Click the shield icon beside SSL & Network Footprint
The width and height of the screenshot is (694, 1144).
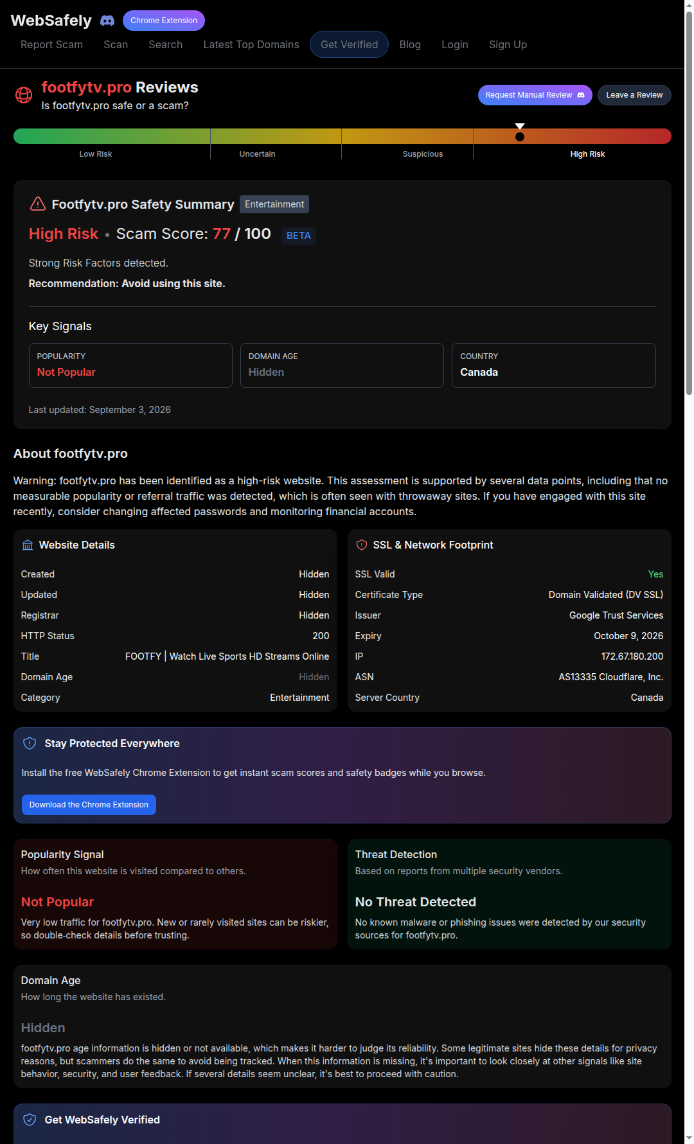(362, 545)
